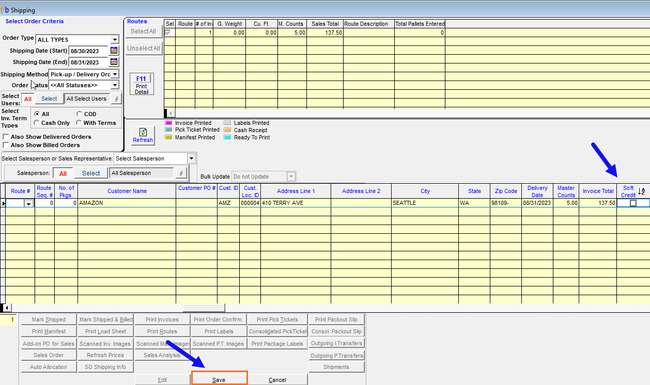Click the Customer Name column header
This screenshot has height=385, width=650.
point(127,191)
